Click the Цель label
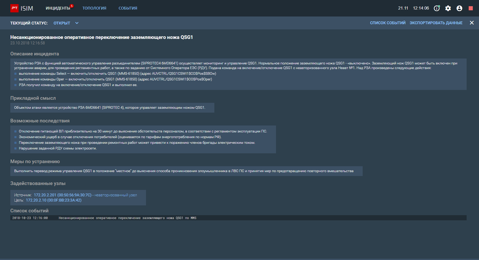479x260 pixels. click(x=19, y=200)
